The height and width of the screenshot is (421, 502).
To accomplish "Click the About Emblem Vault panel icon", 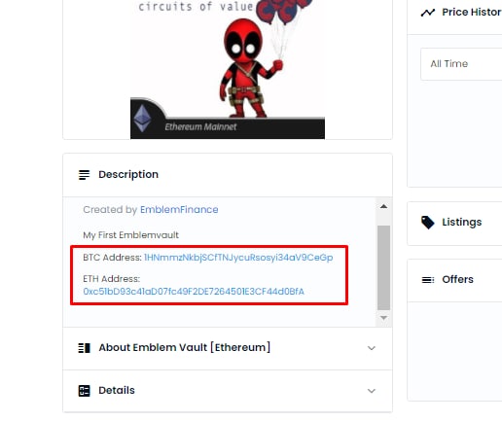I will point(84,348).
